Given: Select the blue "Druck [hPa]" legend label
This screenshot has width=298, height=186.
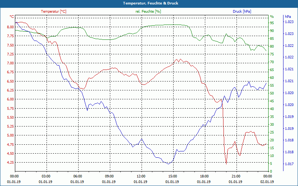Looking at the screenshot, I should (242, 12).
